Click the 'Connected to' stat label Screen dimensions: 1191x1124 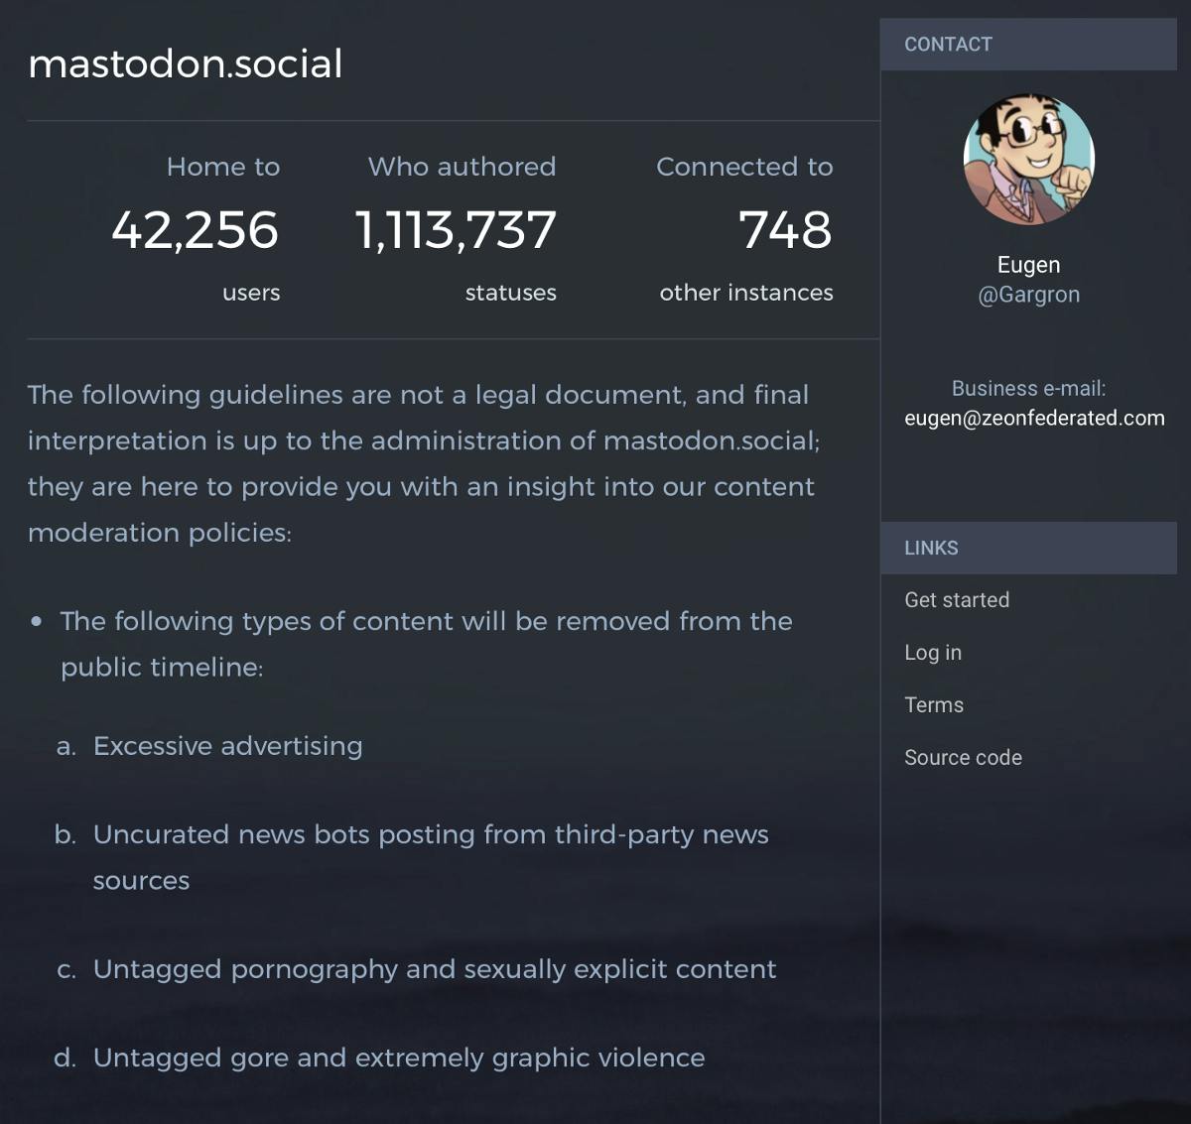pos(744,167)
